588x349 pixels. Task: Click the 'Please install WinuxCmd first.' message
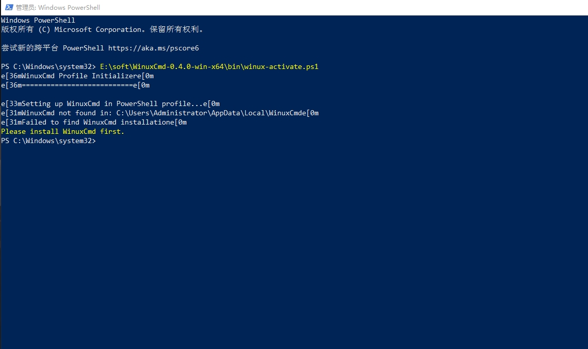[62, 131]
